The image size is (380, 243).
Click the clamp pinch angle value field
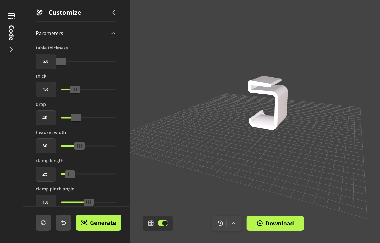pos(46,200)
